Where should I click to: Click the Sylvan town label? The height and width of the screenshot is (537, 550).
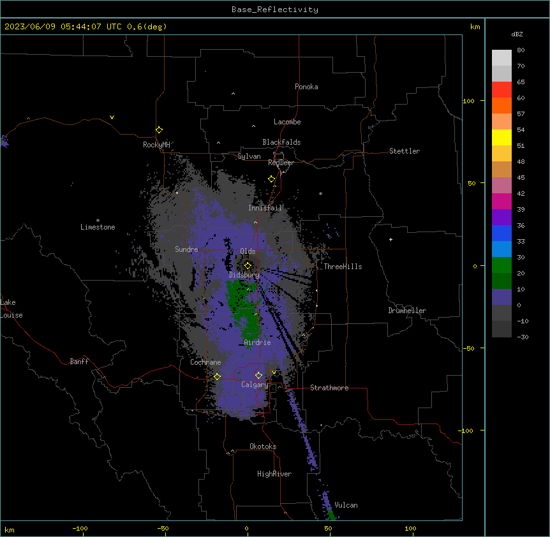pyautogui.click(x=249, y=156)
